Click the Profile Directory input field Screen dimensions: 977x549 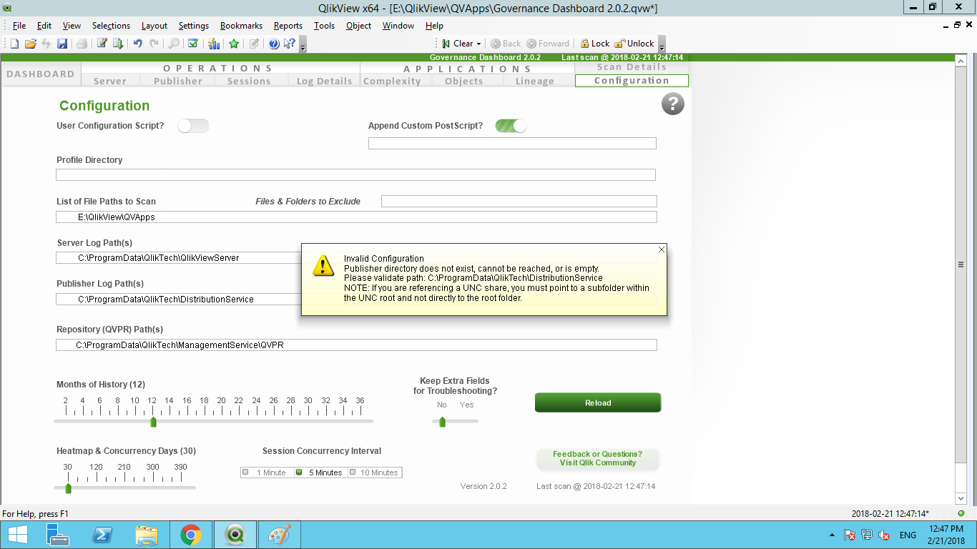point(355,174)
